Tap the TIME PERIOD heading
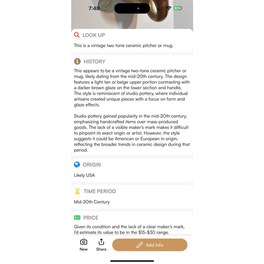The height and width of the screenshot is (264, 264). coord(100,191)
